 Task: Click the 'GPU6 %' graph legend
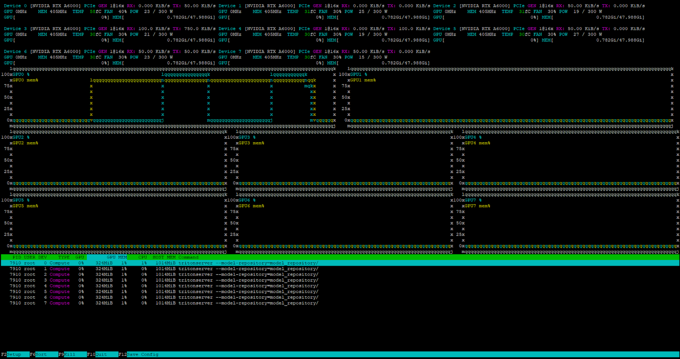(x=247, y=200)
